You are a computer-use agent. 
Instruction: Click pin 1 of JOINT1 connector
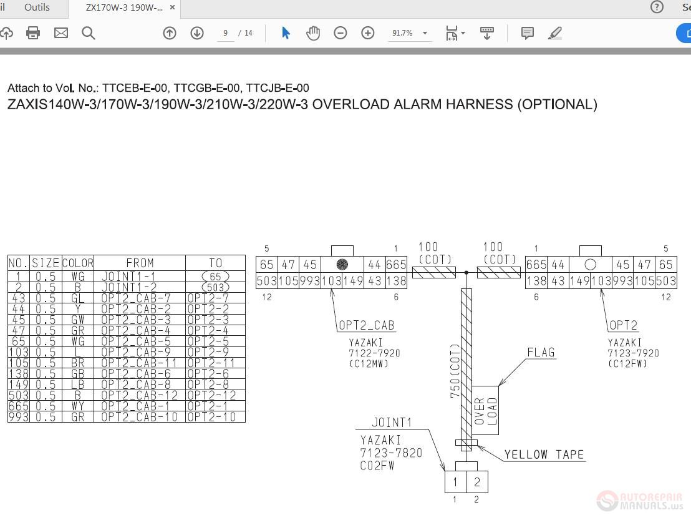pyautogui.click(x=455, y=482)
